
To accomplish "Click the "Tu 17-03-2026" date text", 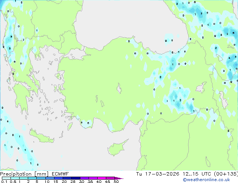I will point(158,174).
